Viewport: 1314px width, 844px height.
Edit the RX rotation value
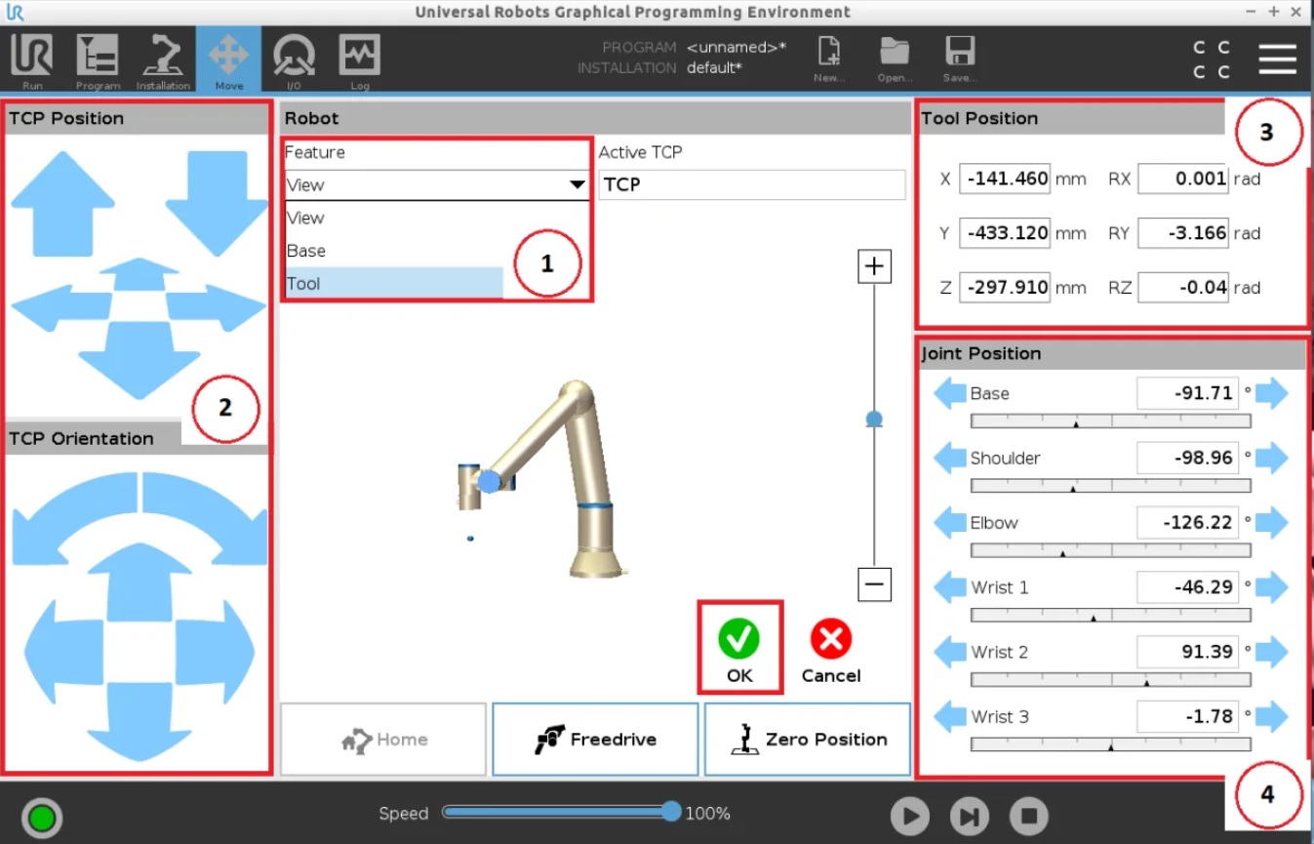point(1182,179)
